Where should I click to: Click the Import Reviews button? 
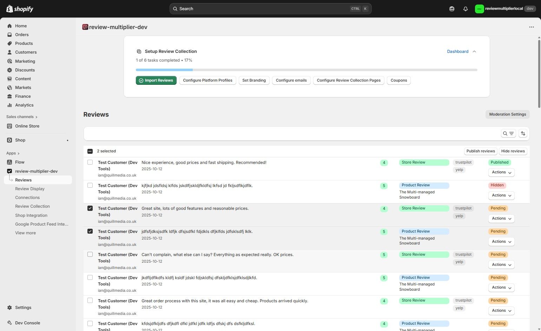[156, 80]
